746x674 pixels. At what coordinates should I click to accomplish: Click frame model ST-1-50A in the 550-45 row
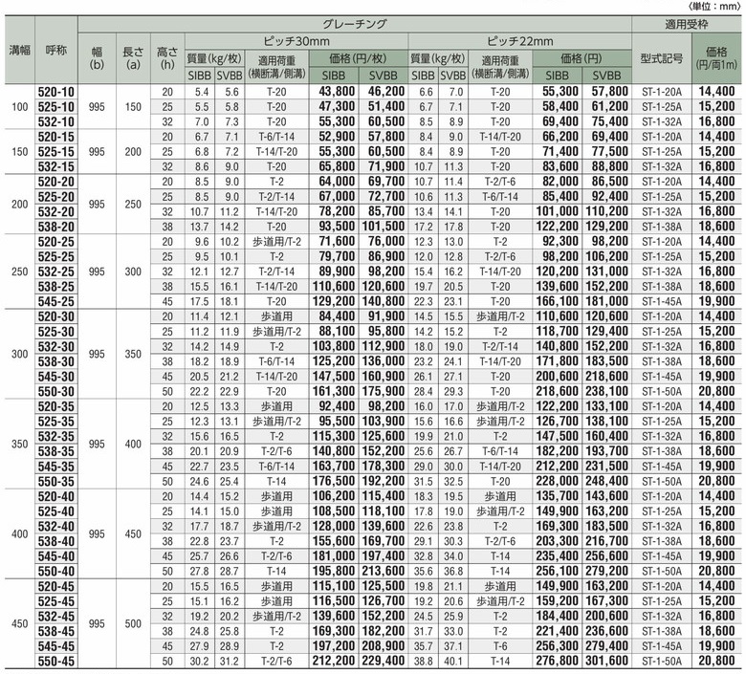click(x=661, y=662)
